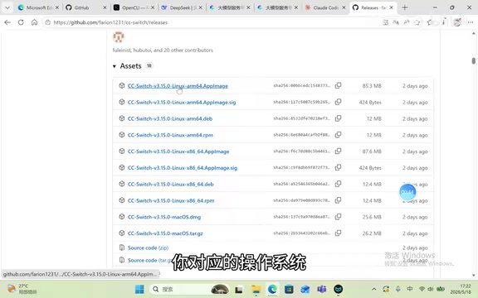The height and width of the screenshot is (298, 478).
Task: Open the tab list dropdown in browser
Action: [x=7, y=7]
